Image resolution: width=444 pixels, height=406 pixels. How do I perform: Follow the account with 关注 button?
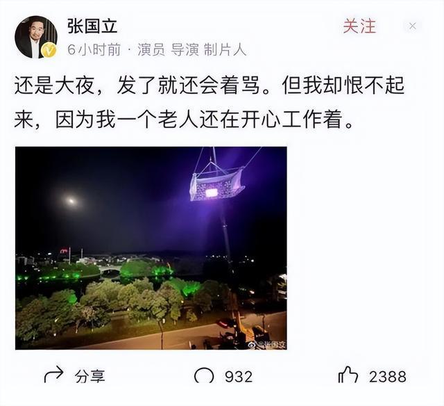pyautogui.click(x=359, y=26)
